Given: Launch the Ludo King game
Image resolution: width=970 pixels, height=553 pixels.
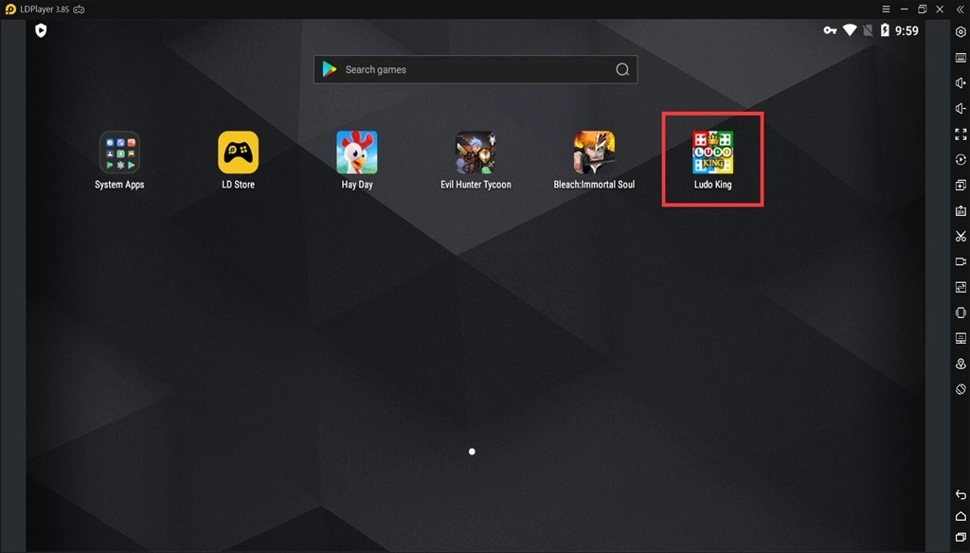Looking at the screenshot, I should (712, 160).
